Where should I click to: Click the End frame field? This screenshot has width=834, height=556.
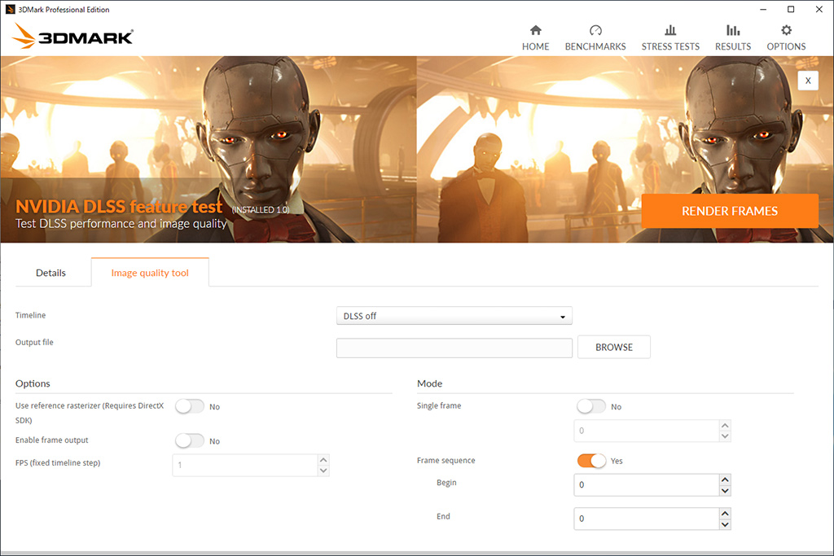coord(646,519)
